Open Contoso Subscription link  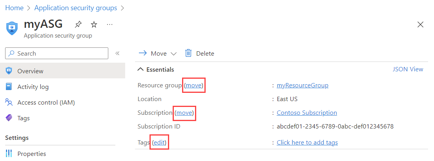click(x=306, y=113)
